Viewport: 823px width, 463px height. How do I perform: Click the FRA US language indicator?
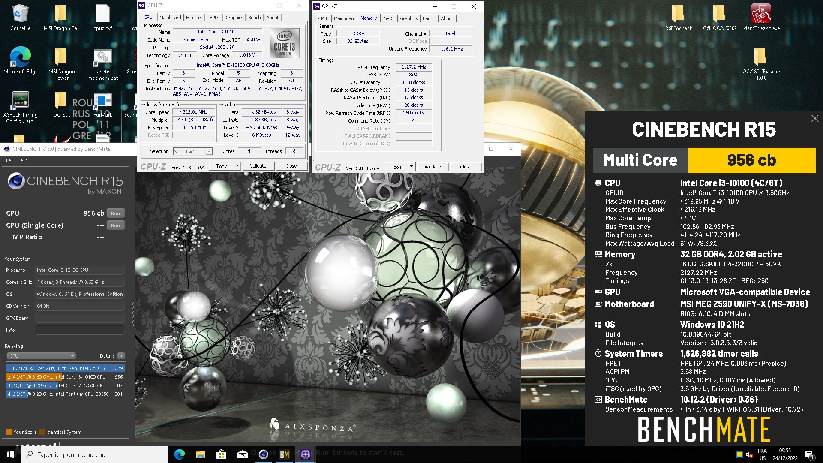pos(762,454)
